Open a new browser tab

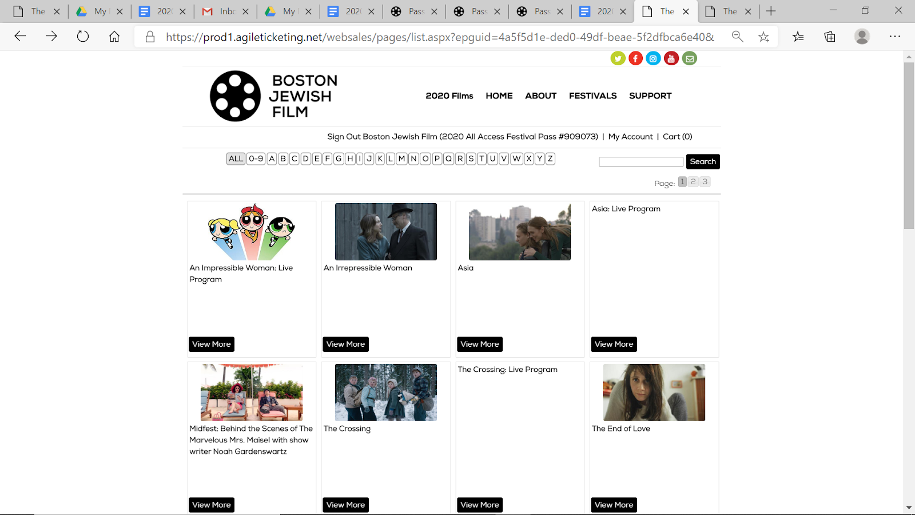tap(771, 11)
